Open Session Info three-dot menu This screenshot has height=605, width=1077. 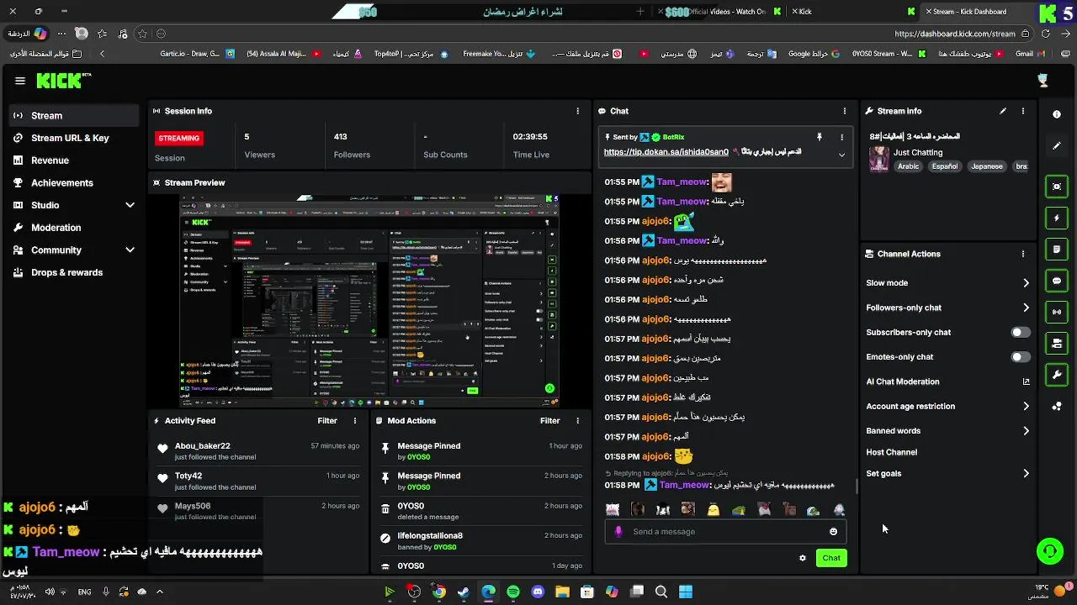click(577, 111)
